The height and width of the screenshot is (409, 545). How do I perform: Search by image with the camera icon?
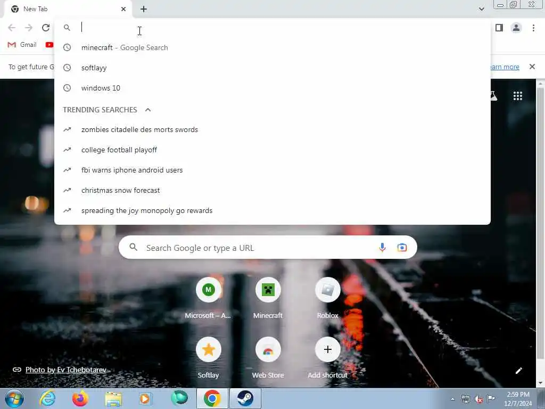coord(402,248)
